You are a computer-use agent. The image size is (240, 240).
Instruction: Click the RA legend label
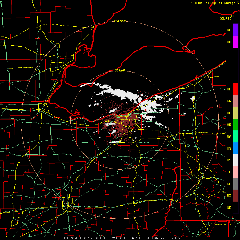[229, 137]
